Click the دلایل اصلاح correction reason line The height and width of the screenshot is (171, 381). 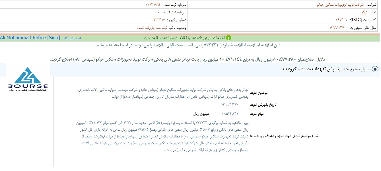pos(187,59)
